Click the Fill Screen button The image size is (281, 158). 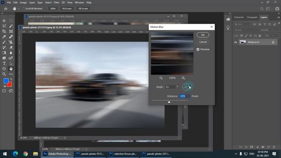tap(83, 9)
